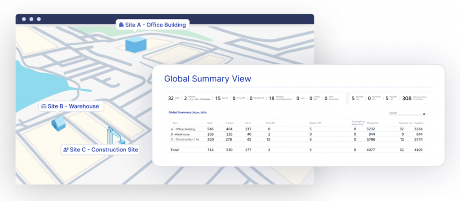Image resolution: width=460 pixels, height=201 pixels.
Task: Click the Search field in Global Summary
Action: 405,113
